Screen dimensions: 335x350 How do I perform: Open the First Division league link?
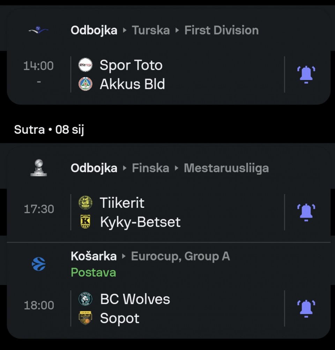(221, 30)
